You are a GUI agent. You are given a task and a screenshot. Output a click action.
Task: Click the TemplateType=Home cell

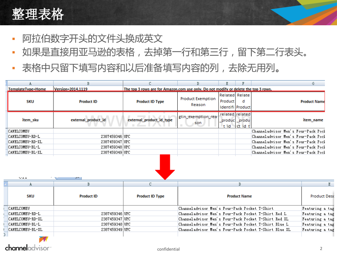click(30, 89)
